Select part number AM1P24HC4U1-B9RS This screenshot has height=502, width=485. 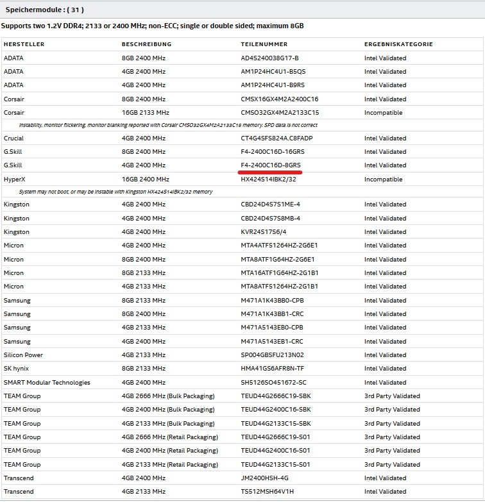click(x=273, y=85)
